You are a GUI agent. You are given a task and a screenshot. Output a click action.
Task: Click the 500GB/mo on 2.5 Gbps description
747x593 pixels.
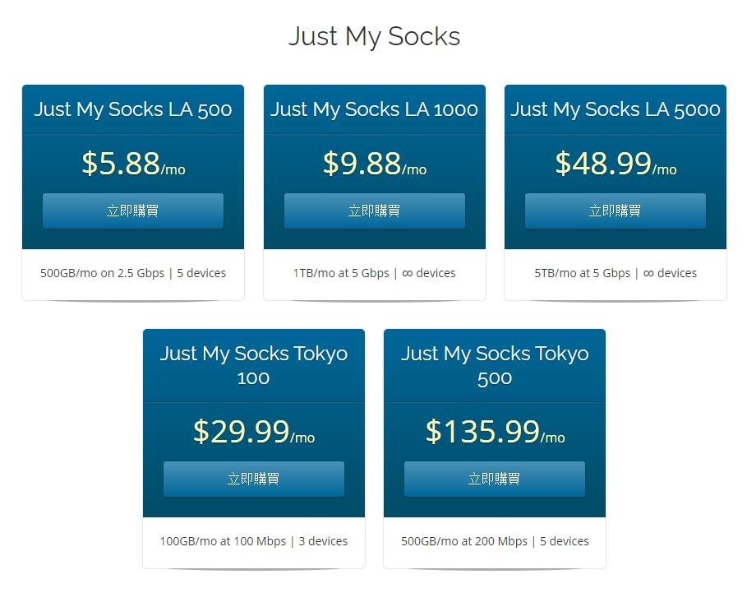click(132, 273)
